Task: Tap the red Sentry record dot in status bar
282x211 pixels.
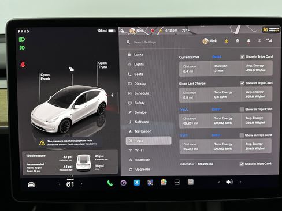Action: coord(153,31)
